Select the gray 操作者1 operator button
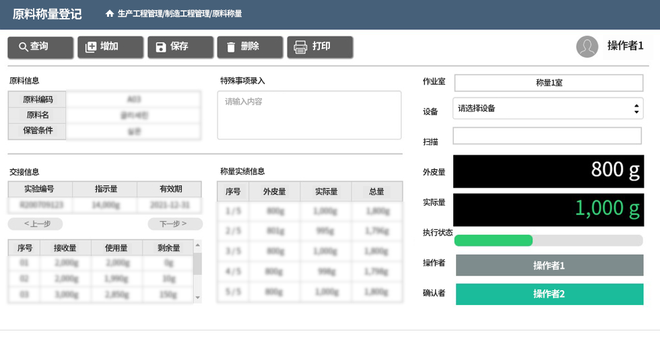This screenshot has width=660, height=352. coord(549,265)
